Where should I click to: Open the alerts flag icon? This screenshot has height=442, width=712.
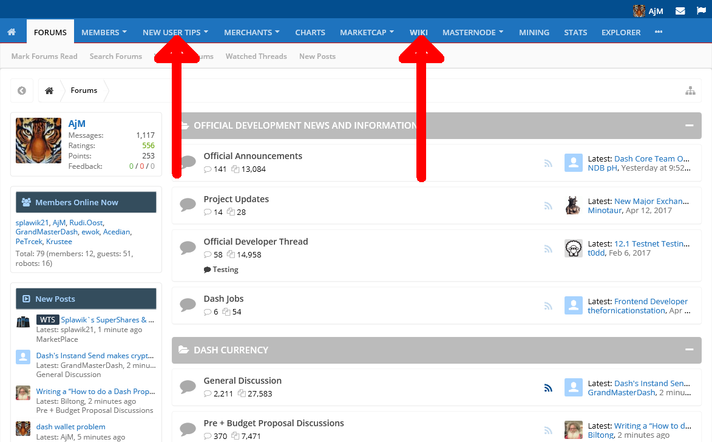[x=701, y=10]
